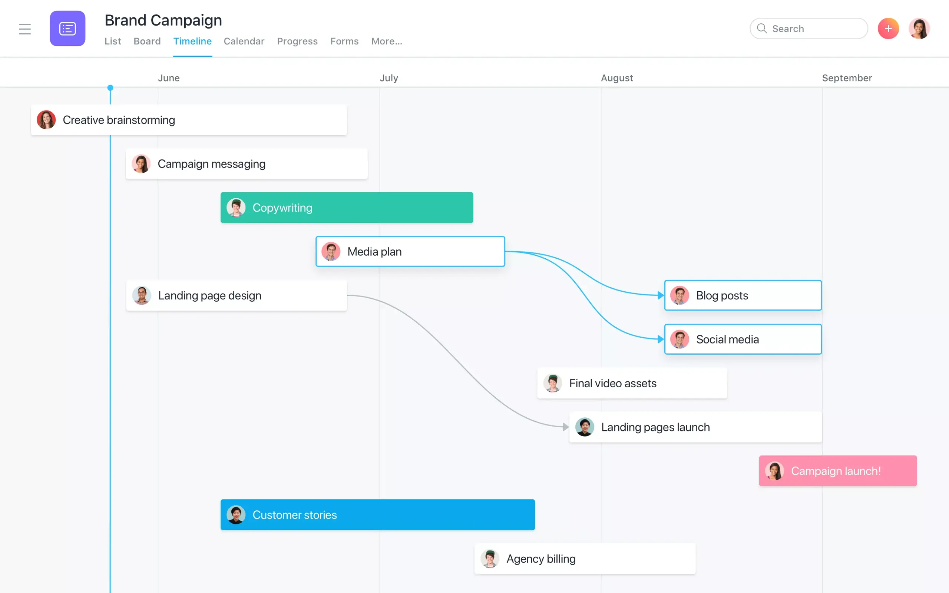Viewport: 949px width, 593px height.
Task: Click the More options menu item
Action: [x=386, y=40]
